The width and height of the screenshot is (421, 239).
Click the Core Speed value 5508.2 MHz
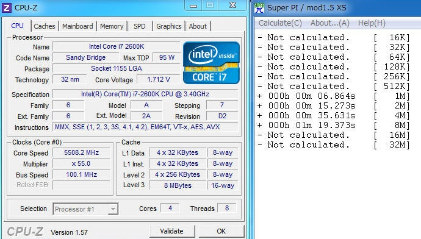tap(81, 152)
